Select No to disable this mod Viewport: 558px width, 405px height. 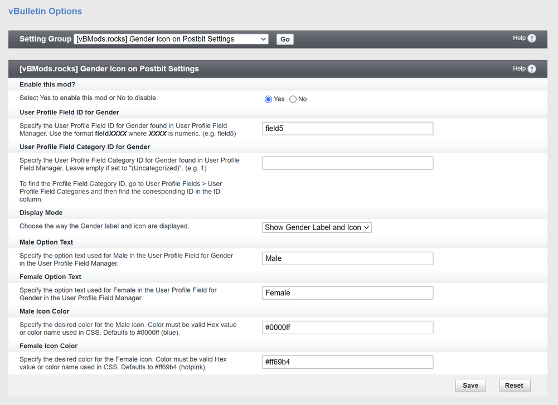pyautogui.click(x=293, y=99)
